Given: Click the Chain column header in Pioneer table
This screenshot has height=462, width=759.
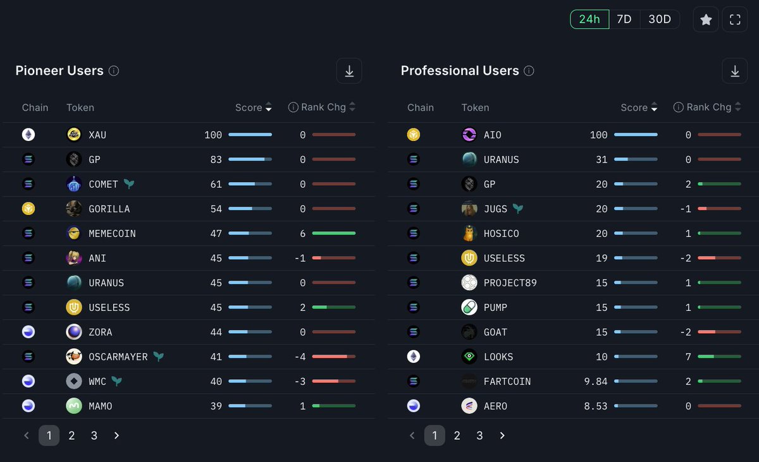Looking at the screenshot, I should click(x=35, y=107).
